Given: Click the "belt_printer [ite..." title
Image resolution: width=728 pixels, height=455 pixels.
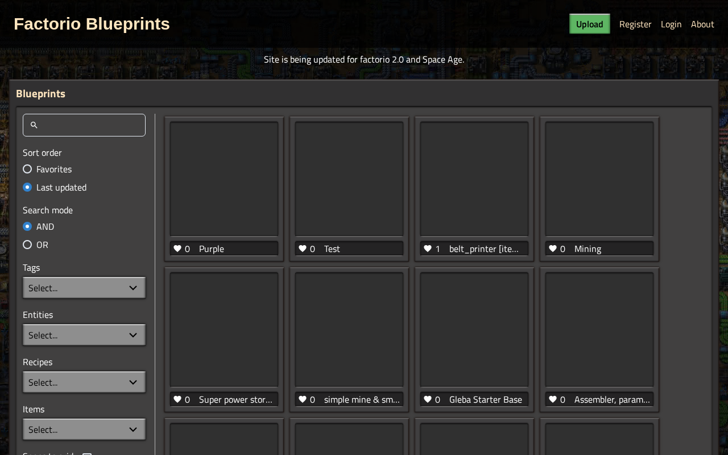Looking at the screenshot, I should pos(484,249).
